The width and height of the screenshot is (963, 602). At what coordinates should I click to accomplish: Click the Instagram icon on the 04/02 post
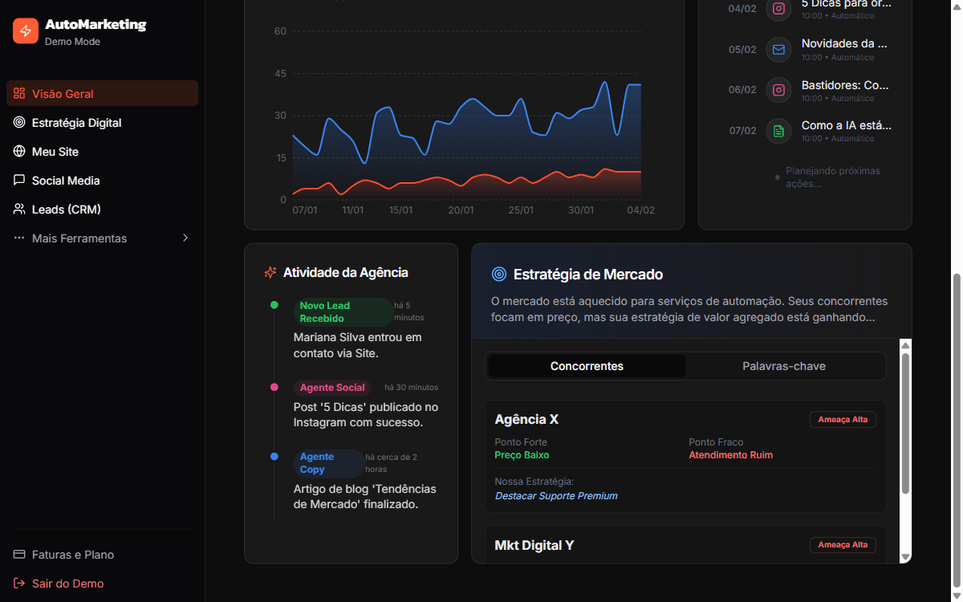(778, 10)
